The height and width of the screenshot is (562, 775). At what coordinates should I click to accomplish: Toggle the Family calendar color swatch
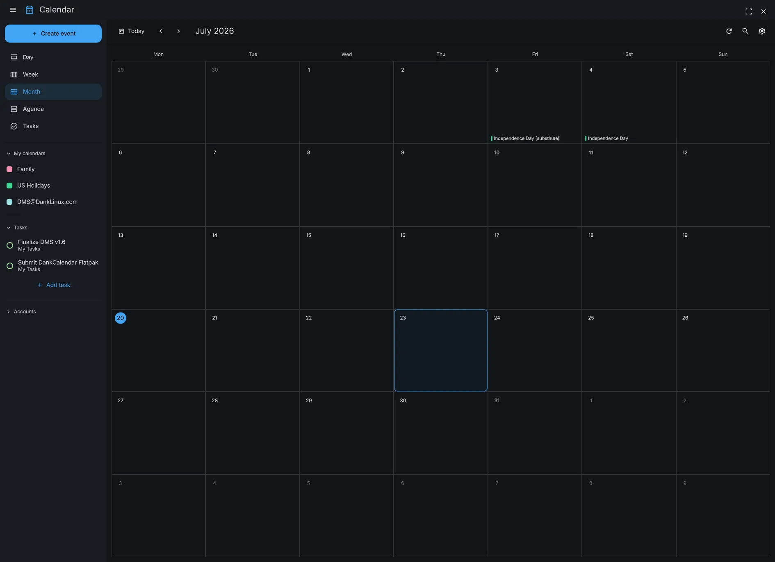click(x=9, y=169)
